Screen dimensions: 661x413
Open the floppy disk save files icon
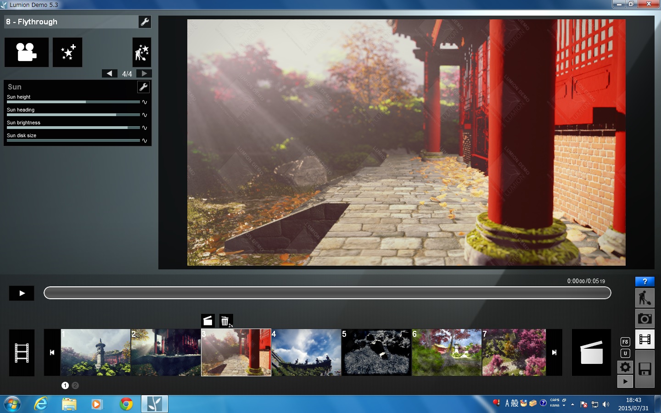pos(644,368)
